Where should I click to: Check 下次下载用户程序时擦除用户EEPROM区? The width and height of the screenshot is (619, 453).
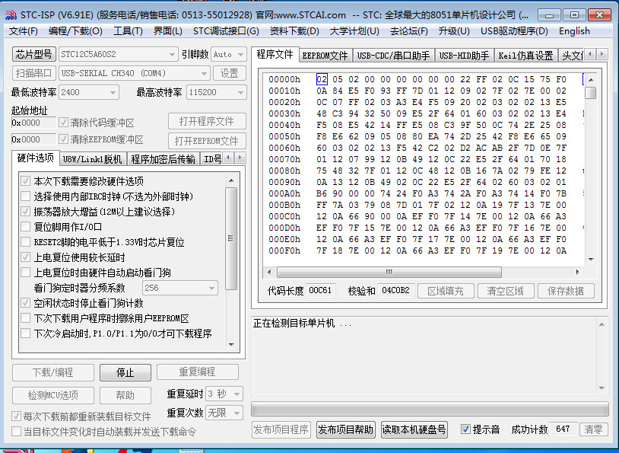26,318
